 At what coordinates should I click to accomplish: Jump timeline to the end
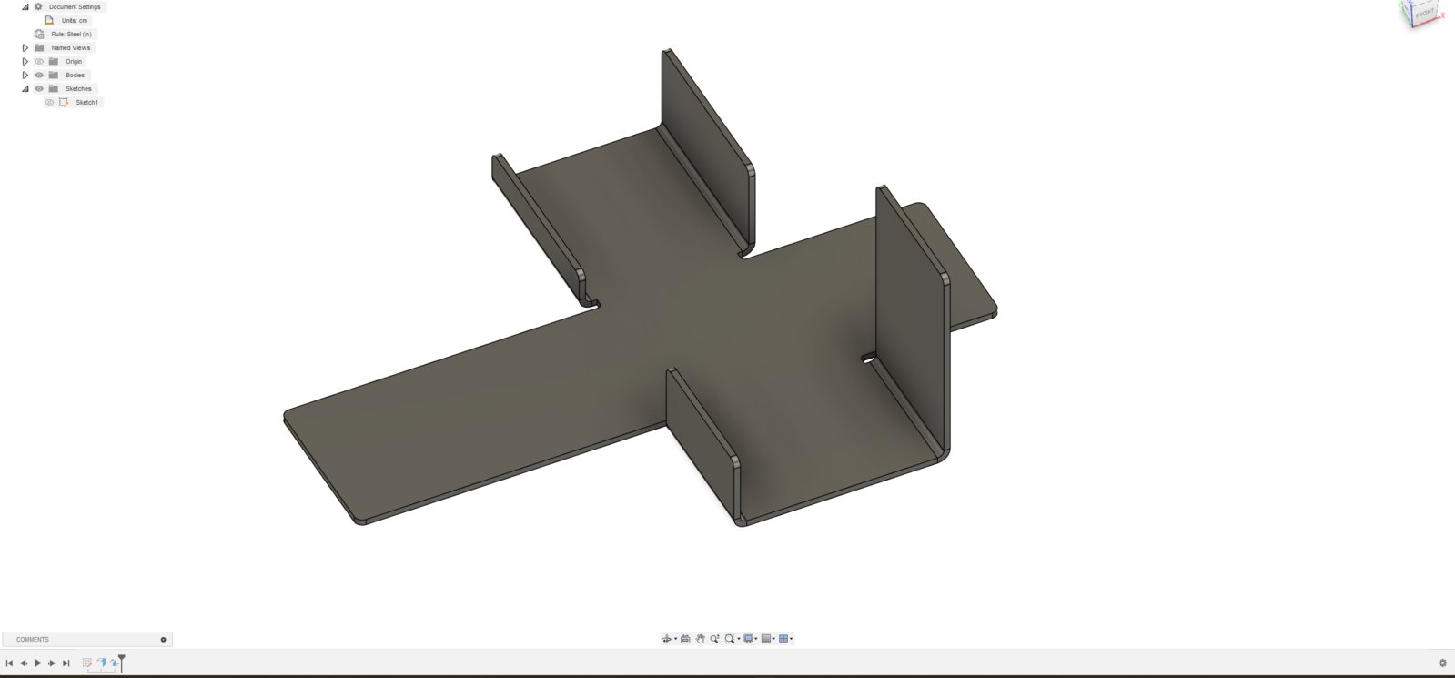click(66, 663)
